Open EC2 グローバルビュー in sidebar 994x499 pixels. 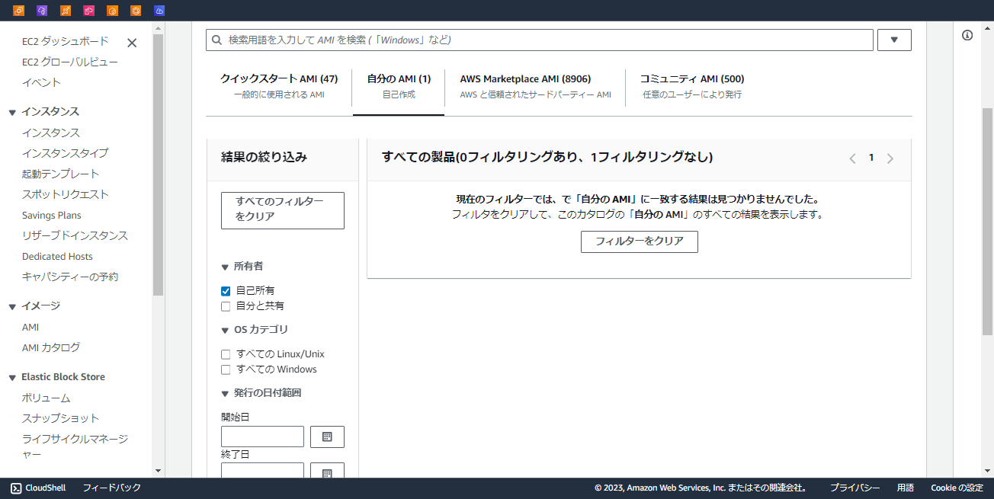click(x=70, y=62)
